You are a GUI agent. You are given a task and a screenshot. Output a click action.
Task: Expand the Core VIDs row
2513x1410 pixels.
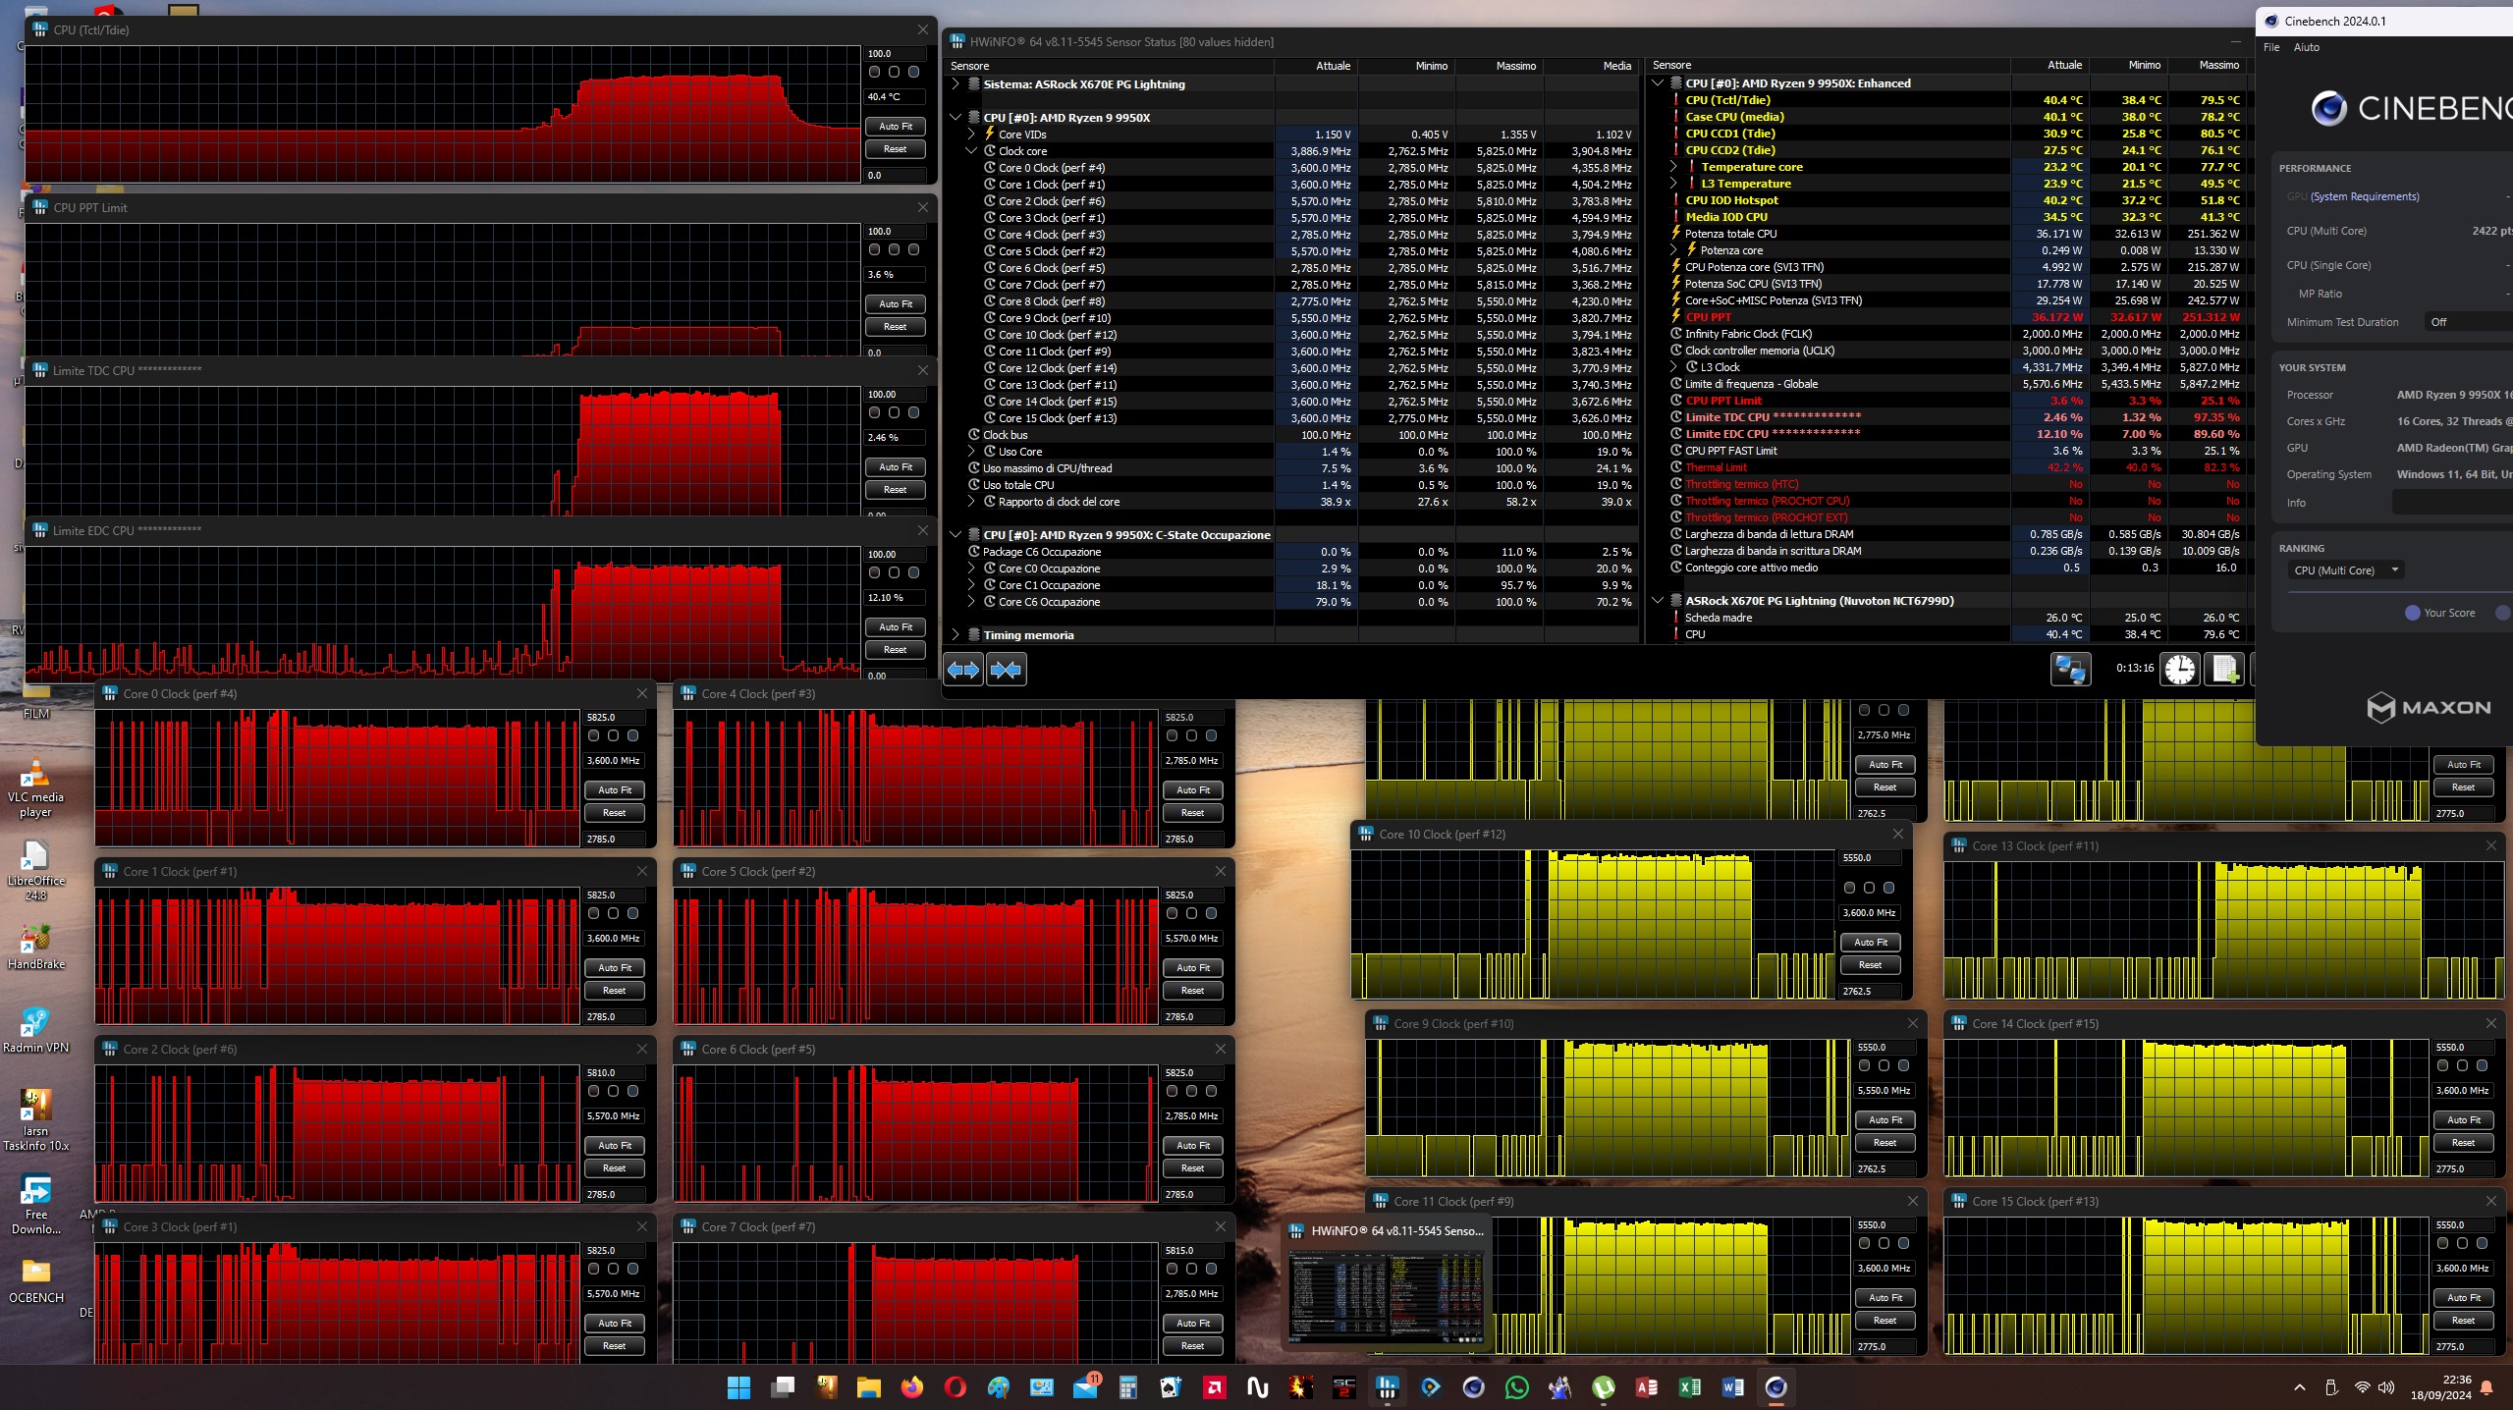pyautogui.click(x=971, y=135)
